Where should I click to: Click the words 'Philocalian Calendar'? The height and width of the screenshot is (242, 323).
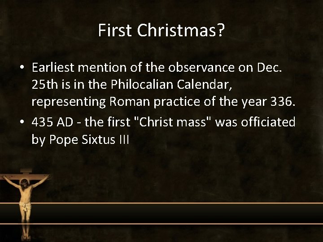coord(171,84)
